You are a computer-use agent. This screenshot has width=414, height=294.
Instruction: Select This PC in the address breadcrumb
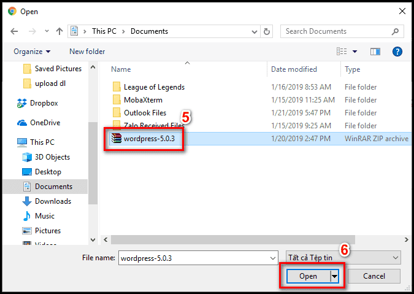pos(104,31)
